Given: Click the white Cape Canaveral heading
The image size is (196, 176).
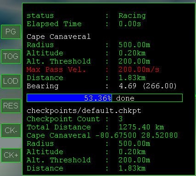Looking at the screenshot, I should click(59, 37).
